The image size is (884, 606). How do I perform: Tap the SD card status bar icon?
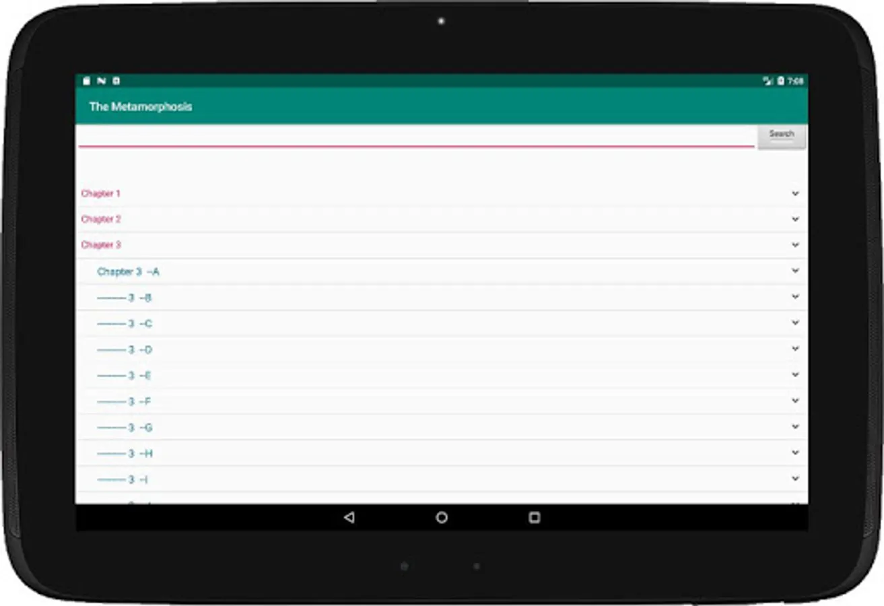86,81
